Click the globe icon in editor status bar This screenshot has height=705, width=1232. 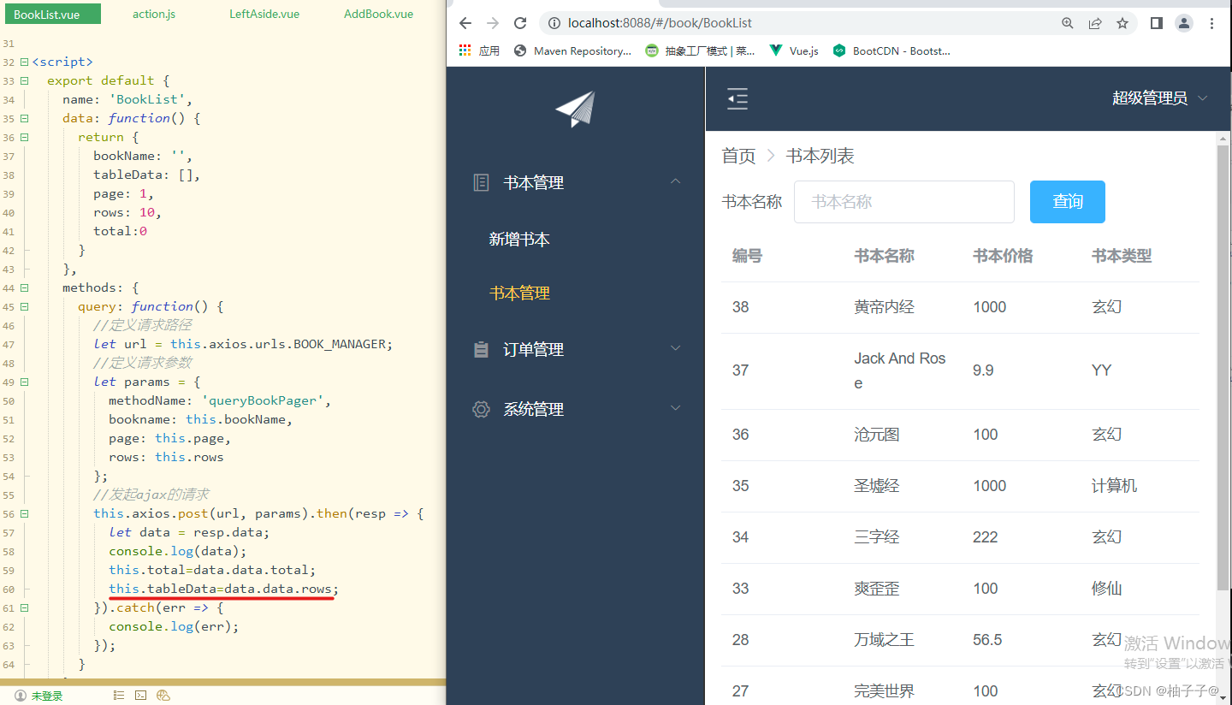[x=163, y=696]
